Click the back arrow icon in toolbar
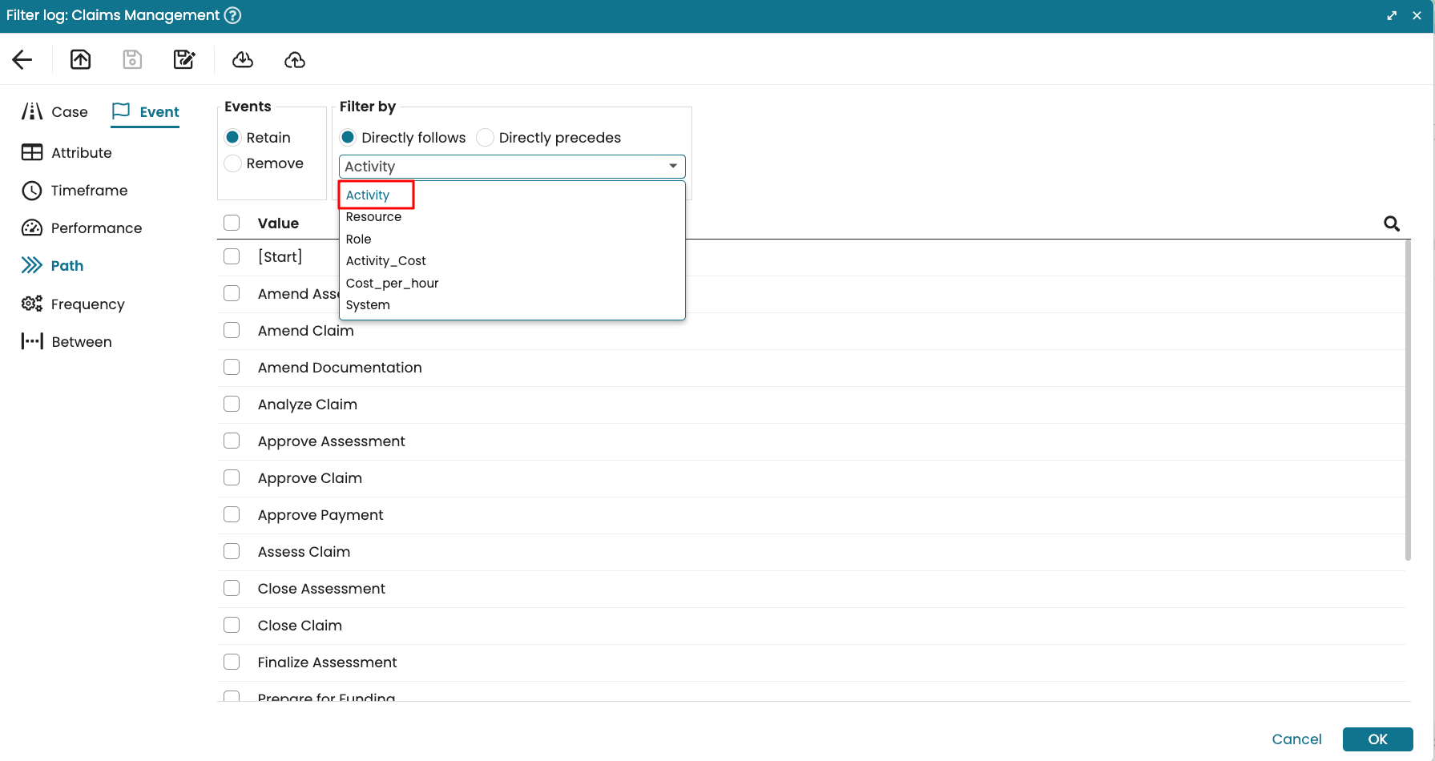Screen dimensions: 1435x761 (x=22, y=59)
